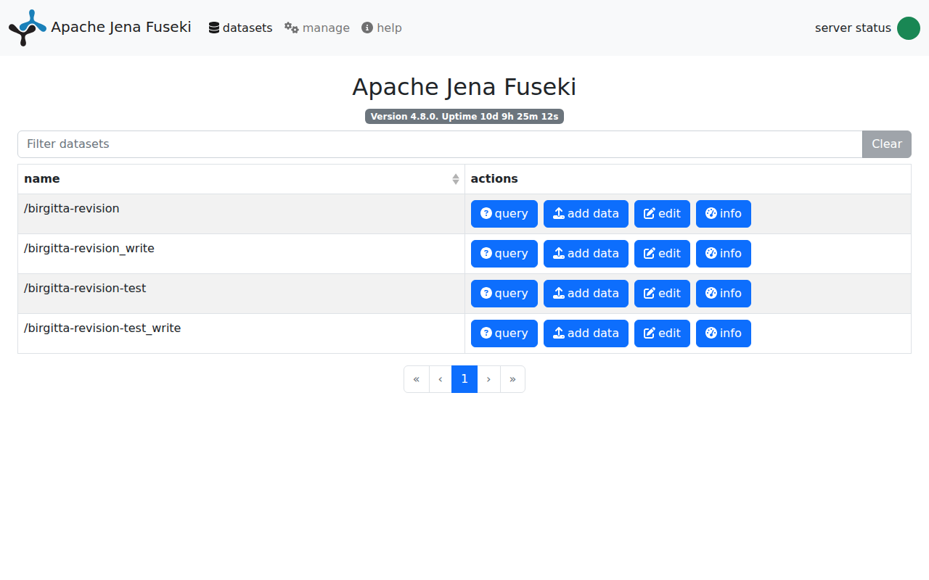Sort datasets using the name column arrows

click(x=455, y=179)
